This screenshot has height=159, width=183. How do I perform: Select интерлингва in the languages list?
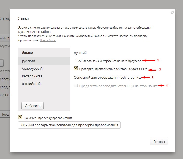click(x=44, y=76)
